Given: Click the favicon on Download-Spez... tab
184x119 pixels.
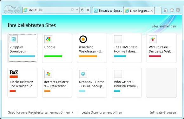Looking at the screenshot, I should tap(96, 11).
